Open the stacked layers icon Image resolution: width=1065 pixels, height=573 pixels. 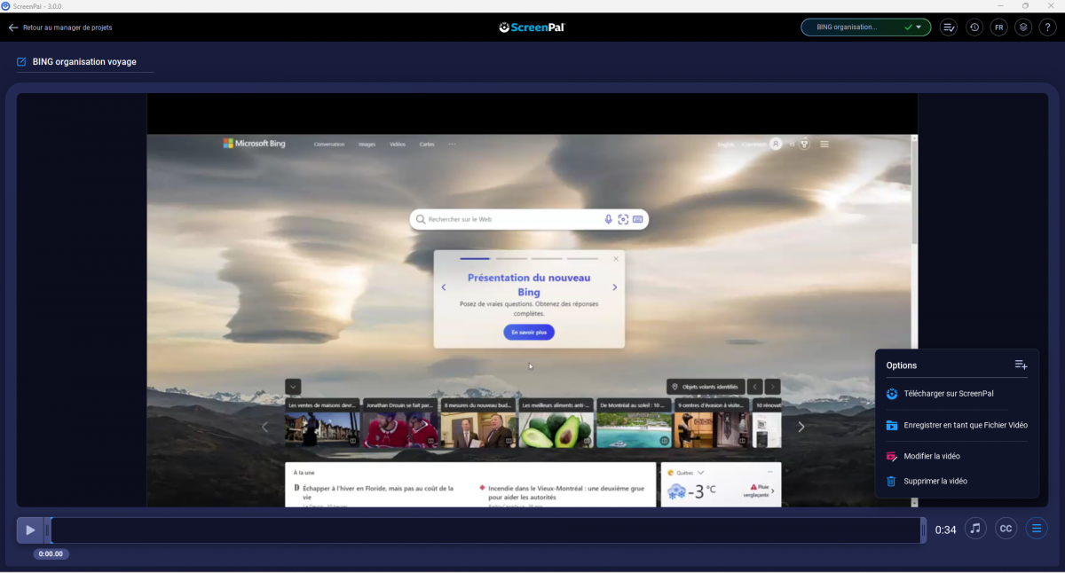[x=1023, y=27]
